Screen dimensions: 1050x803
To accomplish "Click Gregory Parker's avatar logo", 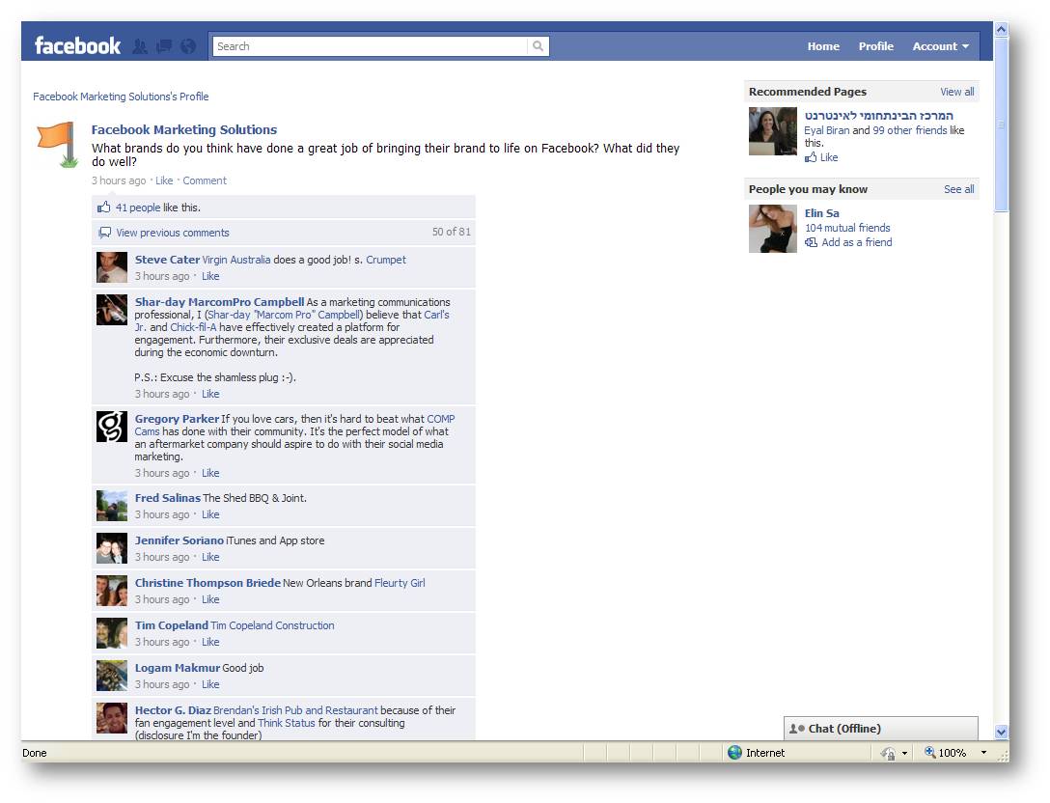I will 112,427.
